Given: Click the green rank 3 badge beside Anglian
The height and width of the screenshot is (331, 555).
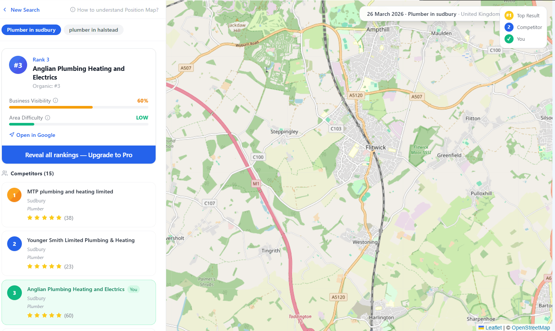Looking at the screenshot, I should point(14,293).
